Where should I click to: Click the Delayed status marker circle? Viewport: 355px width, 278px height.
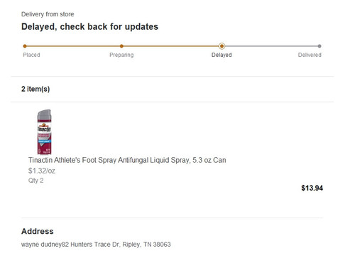(x=222, y=46)
